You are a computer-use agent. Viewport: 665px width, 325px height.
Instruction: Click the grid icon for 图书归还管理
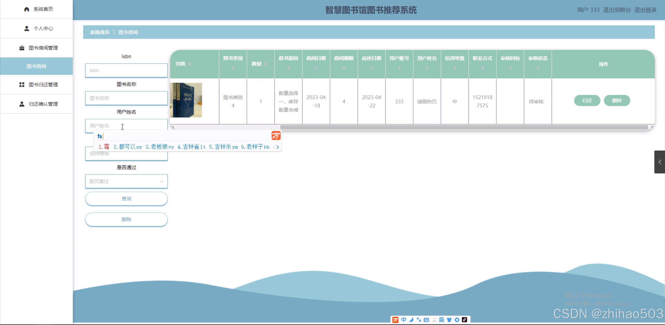coord(22,84)
